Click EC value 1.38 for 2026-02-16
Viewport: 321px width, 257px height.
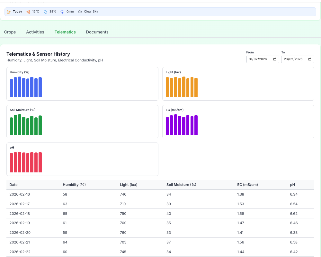[x=241, y=194]
